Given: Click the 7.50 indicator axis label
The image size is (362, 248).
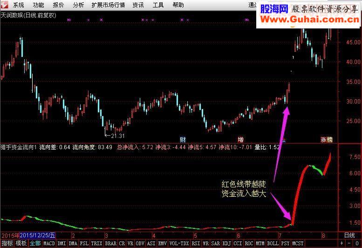Looking at the screenshot, I should (355, 157).
